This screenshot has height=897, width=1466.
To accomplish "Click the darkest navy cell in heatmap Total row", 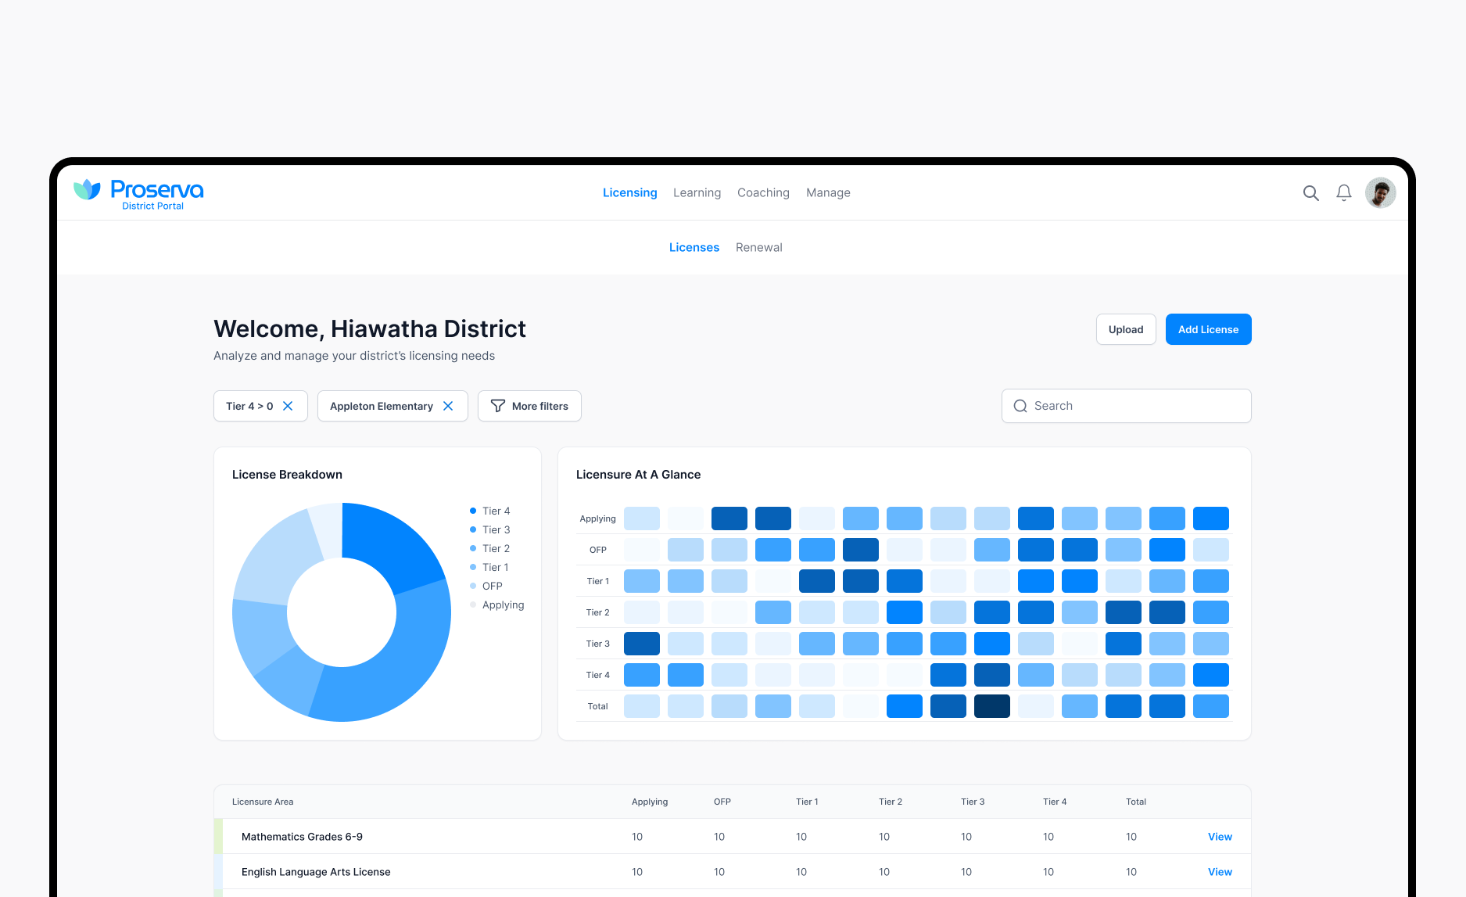I will coord(992,706).
